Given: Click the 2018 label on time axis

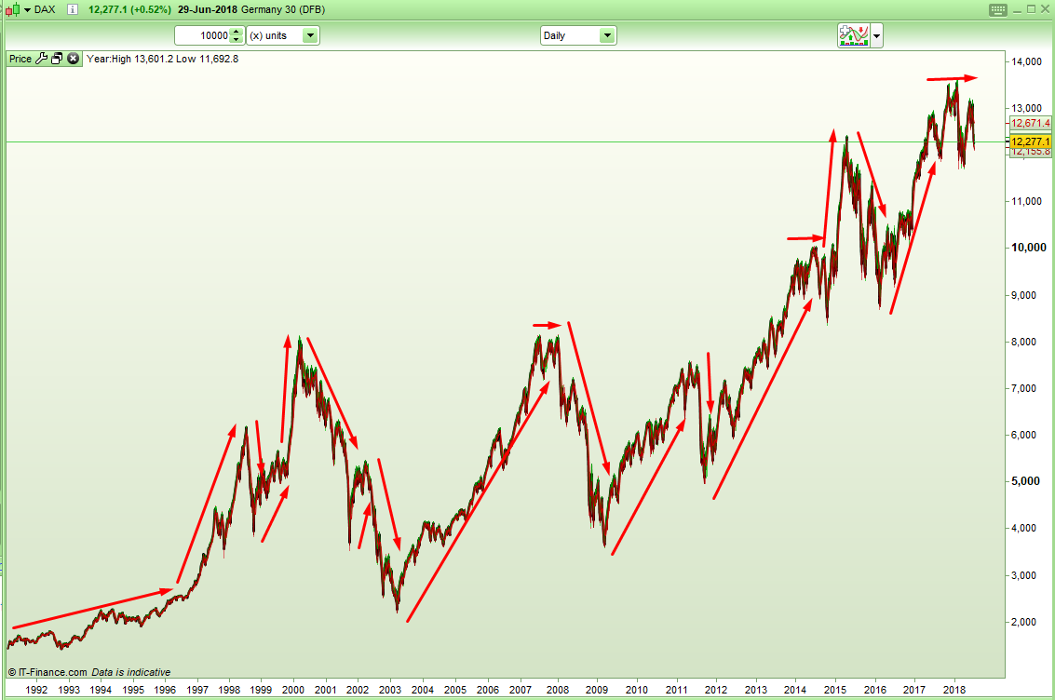Looking at the screenshot, I should (x=954, y=689).
